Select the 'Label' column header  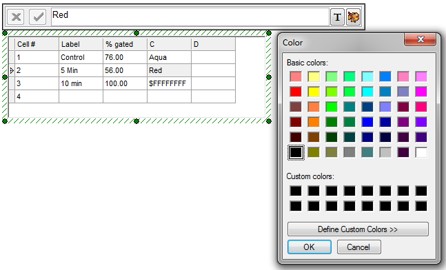coord(81,44)
